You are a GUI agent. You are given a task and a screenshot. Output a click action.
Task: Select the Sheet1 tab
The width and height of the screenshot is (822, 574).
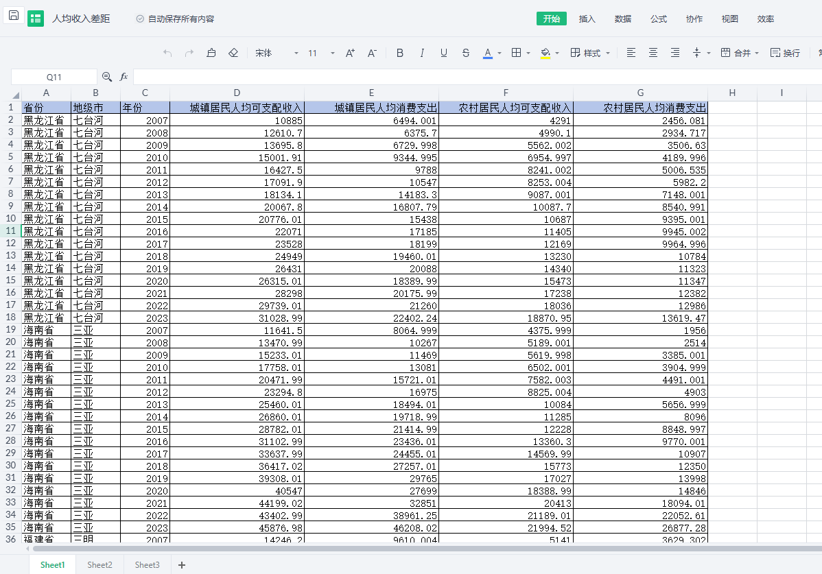click(x=52, y=564)
